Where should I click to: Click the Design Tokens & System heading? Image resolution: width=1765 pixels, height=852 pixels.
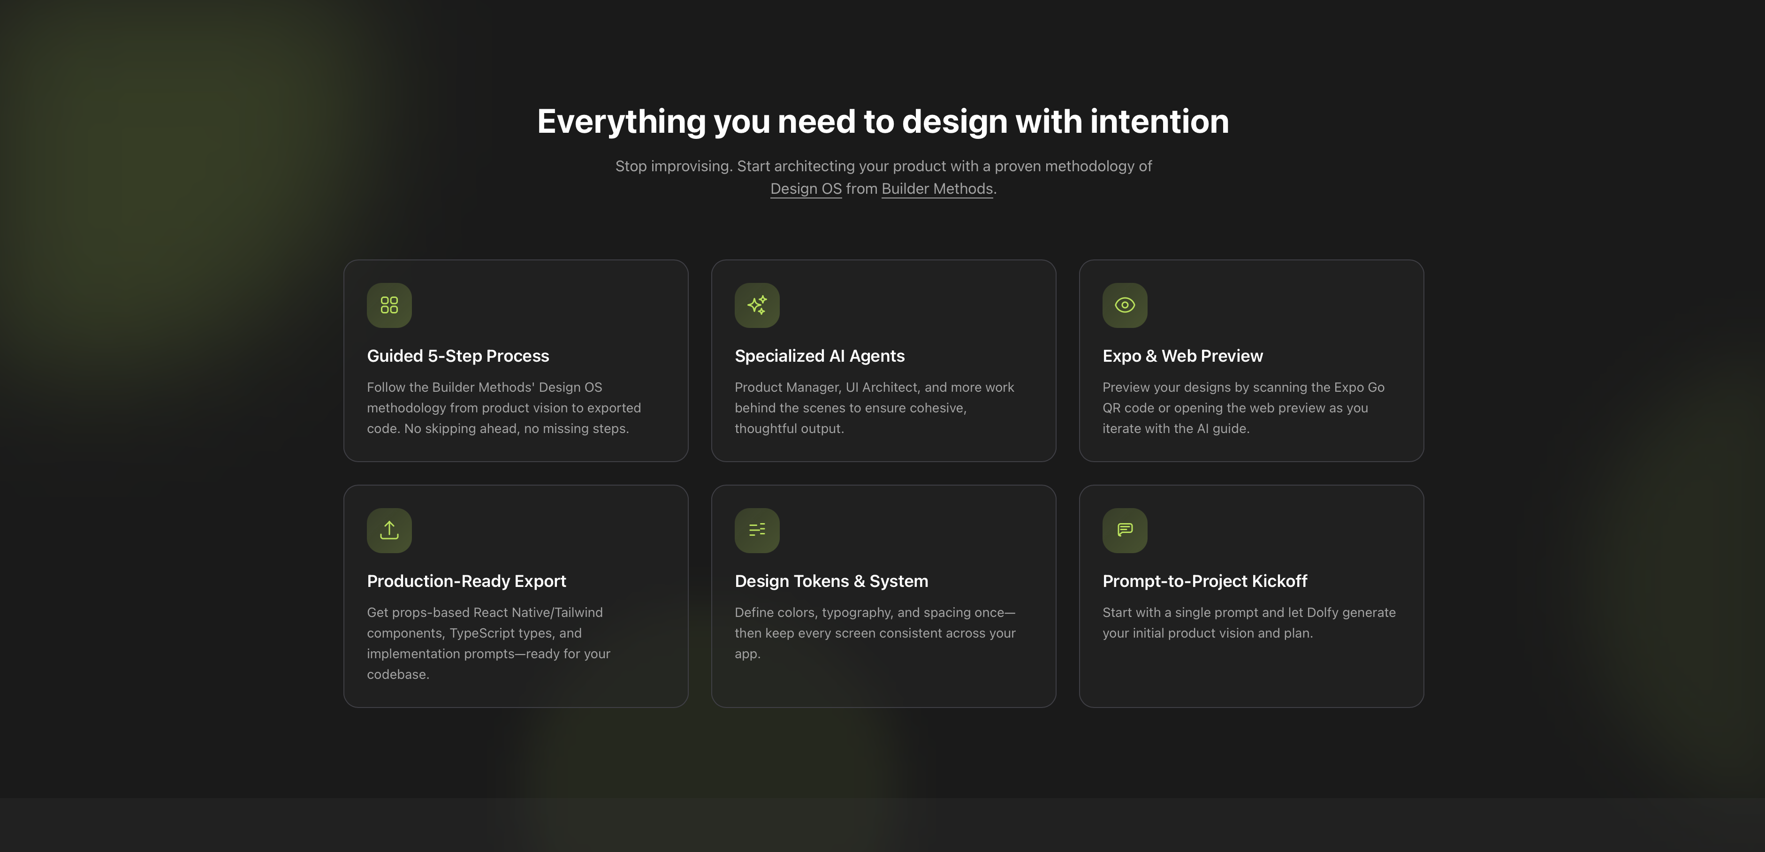coord(831,580)
